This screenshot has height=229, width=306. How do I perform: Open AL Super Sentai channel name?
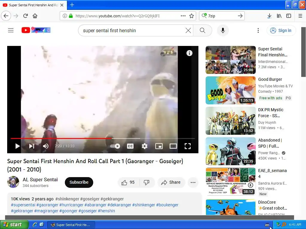pos(40,180)
